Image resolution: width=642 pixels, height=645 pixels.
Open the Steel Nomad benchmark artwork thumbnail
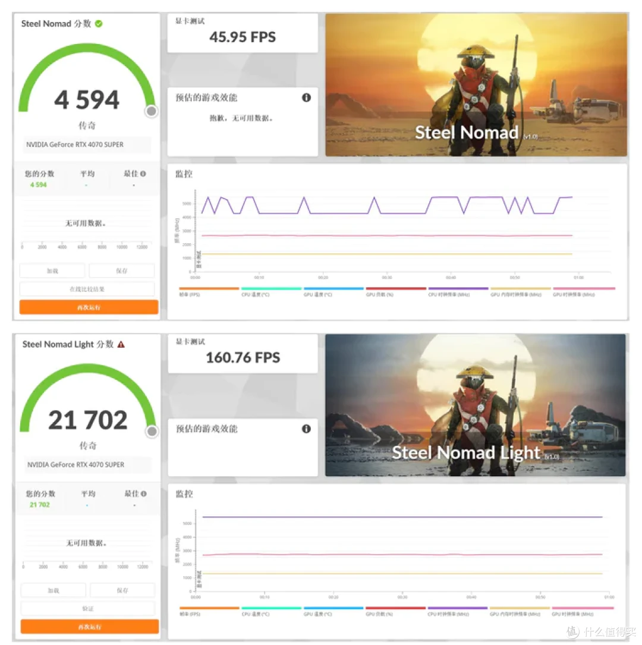pos(476,85)
